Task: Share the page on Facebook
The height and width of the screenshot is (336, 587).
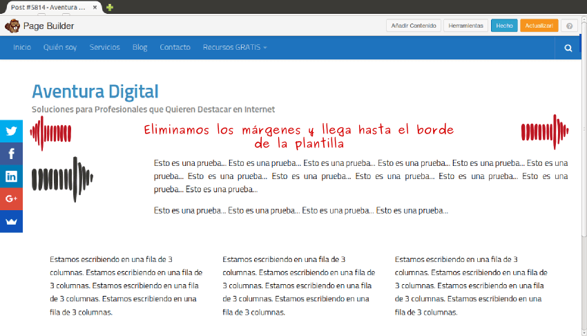Action: [x=11, y=153]
